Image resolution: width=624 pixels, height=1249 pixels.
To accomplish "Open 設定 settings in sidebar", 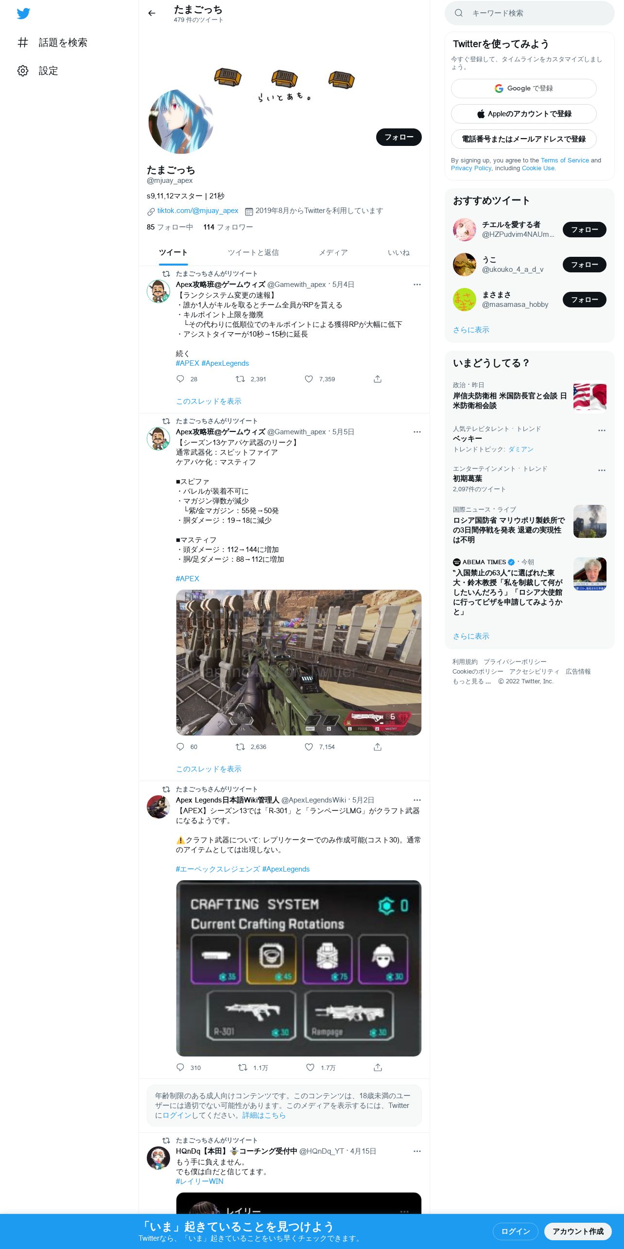I will click(38, 71).
